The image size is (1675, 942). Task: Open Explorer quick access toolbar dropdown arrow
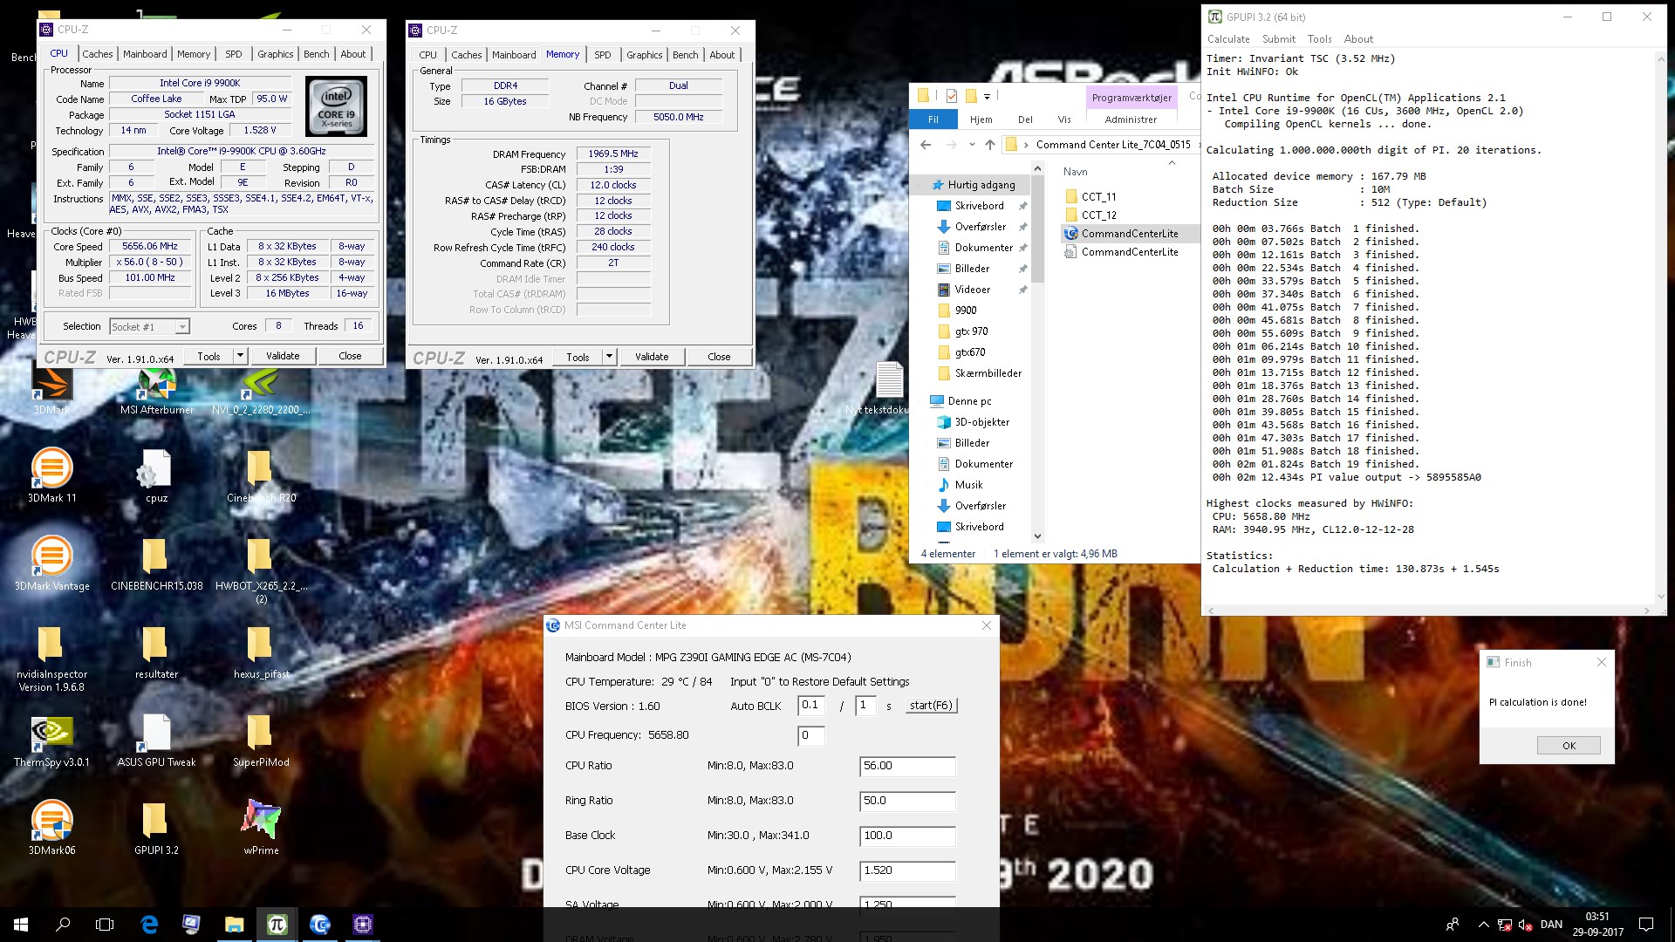(987, 96)
